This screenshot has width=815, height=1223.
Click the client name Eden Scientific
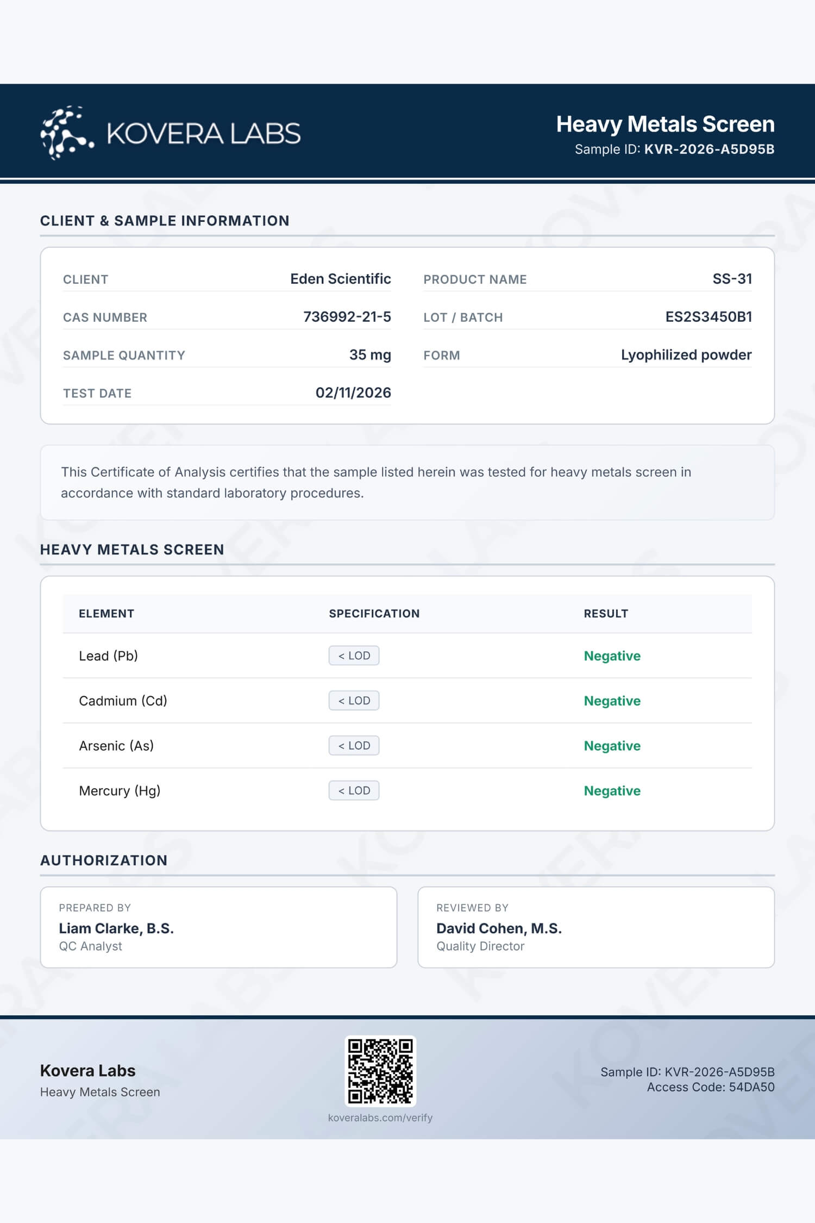pos(340,279)
